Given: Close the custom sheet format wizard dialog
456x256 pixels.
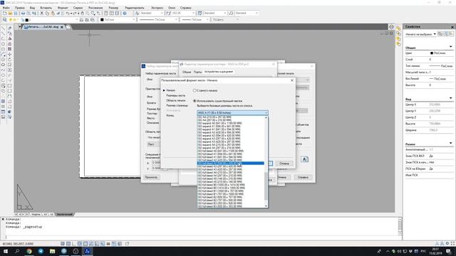Looking at the screenshot, I should (x=292, y=80).
